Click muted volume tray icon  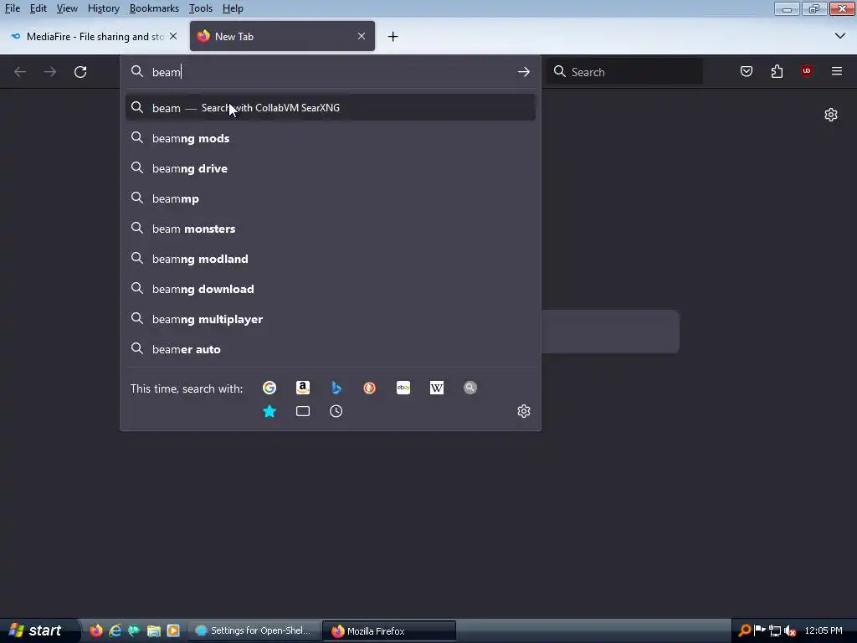(x=789, y=630)
